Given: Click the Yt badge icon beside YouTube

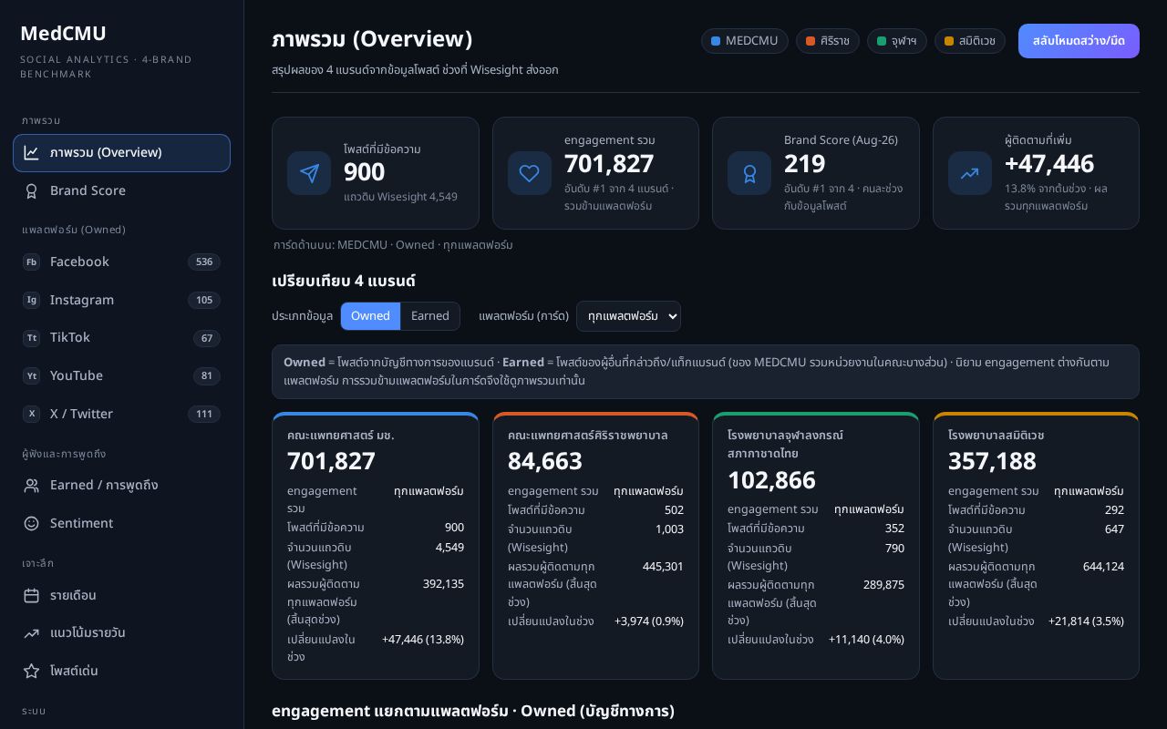Looking at the screenshot, I should 32,376.
